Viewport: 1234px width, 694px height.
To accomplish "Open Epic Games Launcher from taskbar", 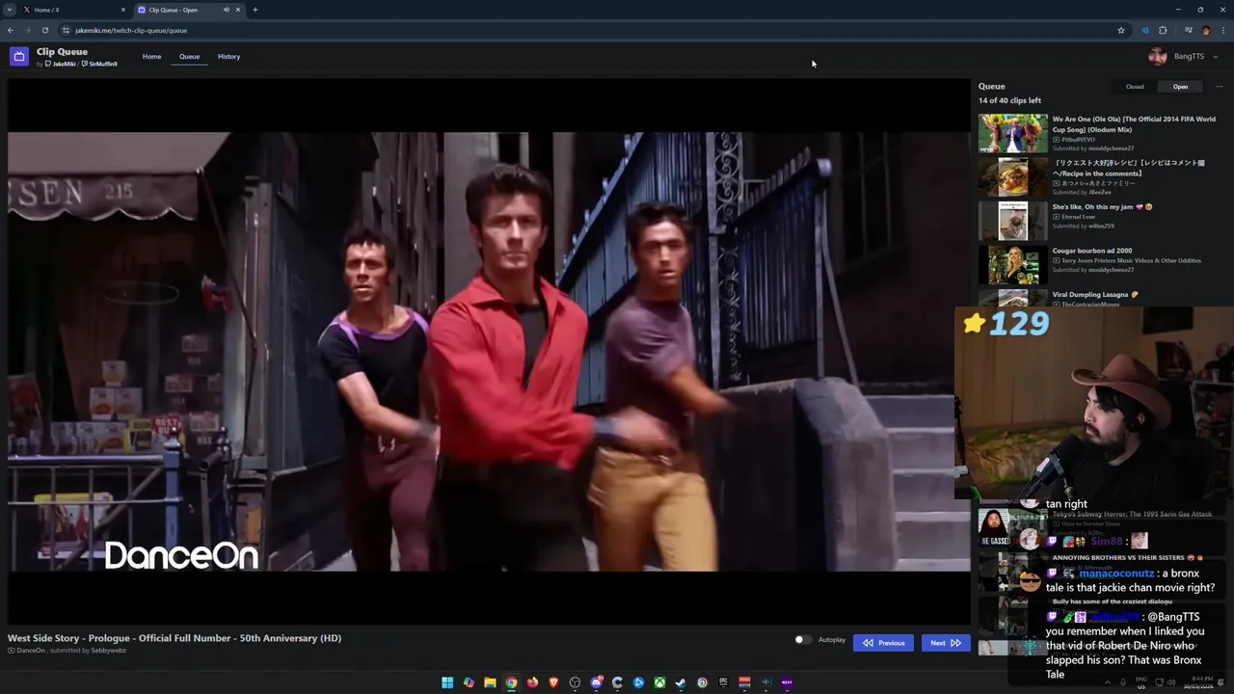I will click(x=723, y=682).
